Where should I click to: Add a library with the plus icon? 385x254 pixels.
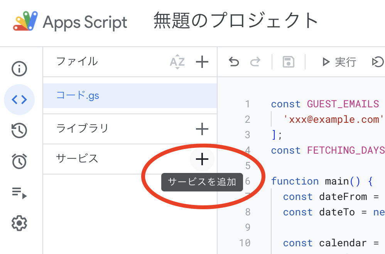[x=202, y=130]
